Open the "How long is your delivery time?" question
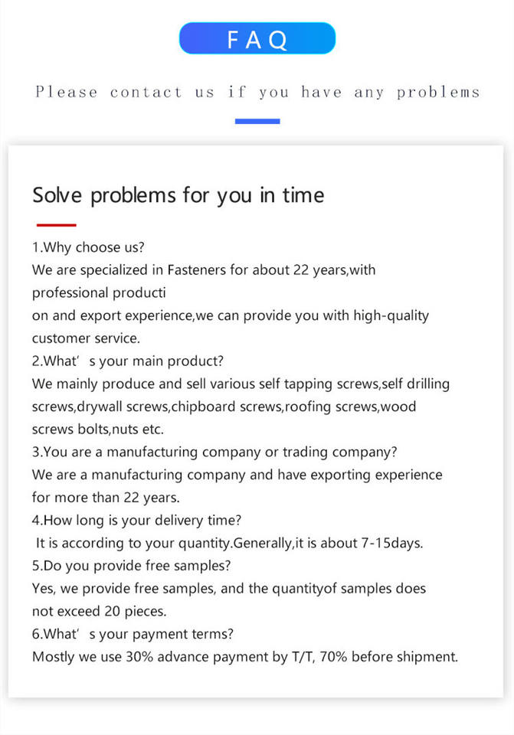 pos(137,521)
